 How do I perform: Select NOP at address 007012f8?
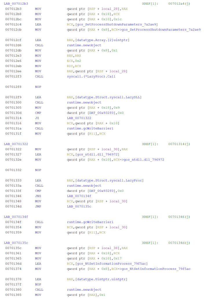click(38, 87)
